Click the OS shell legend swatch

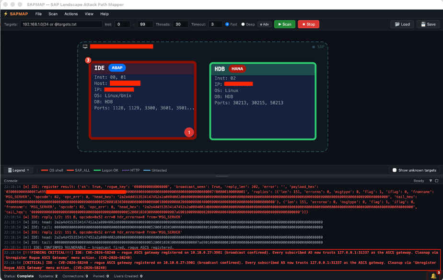pos(45,170)
